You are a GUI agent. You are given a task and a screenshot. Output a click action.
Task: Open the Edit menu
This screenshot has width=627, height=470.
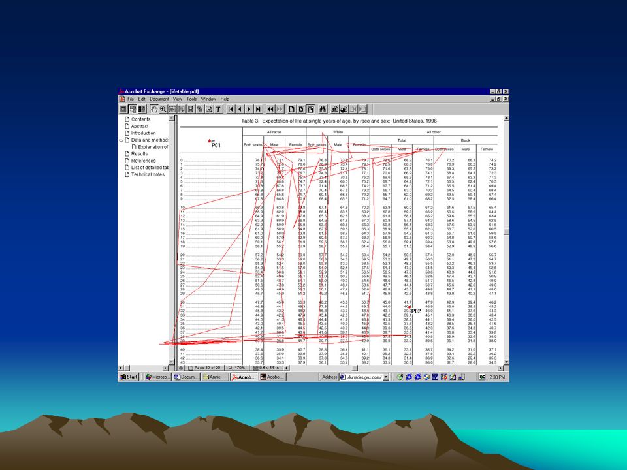pyautogui.click(x=142, y=99)
